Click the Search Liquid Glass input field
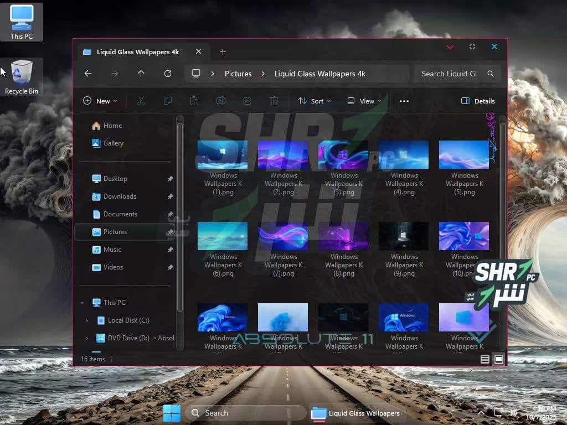Viewport: 567px width, 425px height. pyautogui.click(x=450, y=74)
